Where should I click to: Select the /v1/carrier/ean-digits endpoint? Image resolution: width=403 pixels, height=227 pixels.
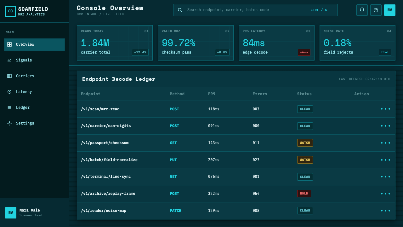(106, 126)
